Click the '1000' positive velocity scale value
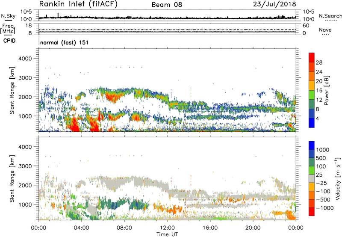342x237 pixels. [322, 150]
